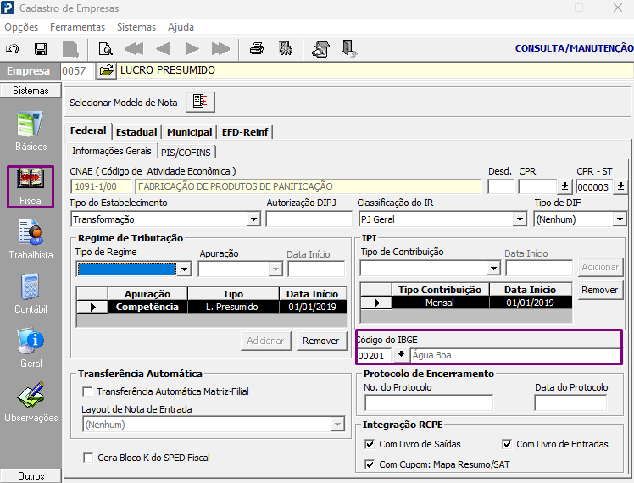Uncheck Com Cupom: Mapa Resumo/SAT
Viewport: 634px width, 483px height.
[370, 464]
